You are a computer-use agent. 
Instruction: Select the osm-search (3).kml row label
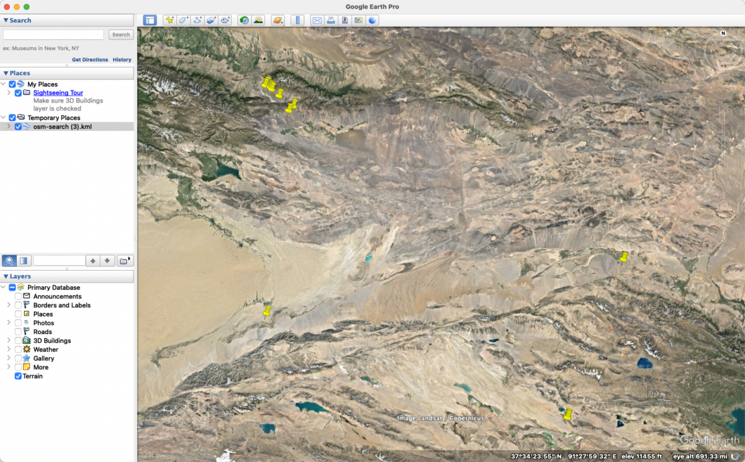pos(63,127)
